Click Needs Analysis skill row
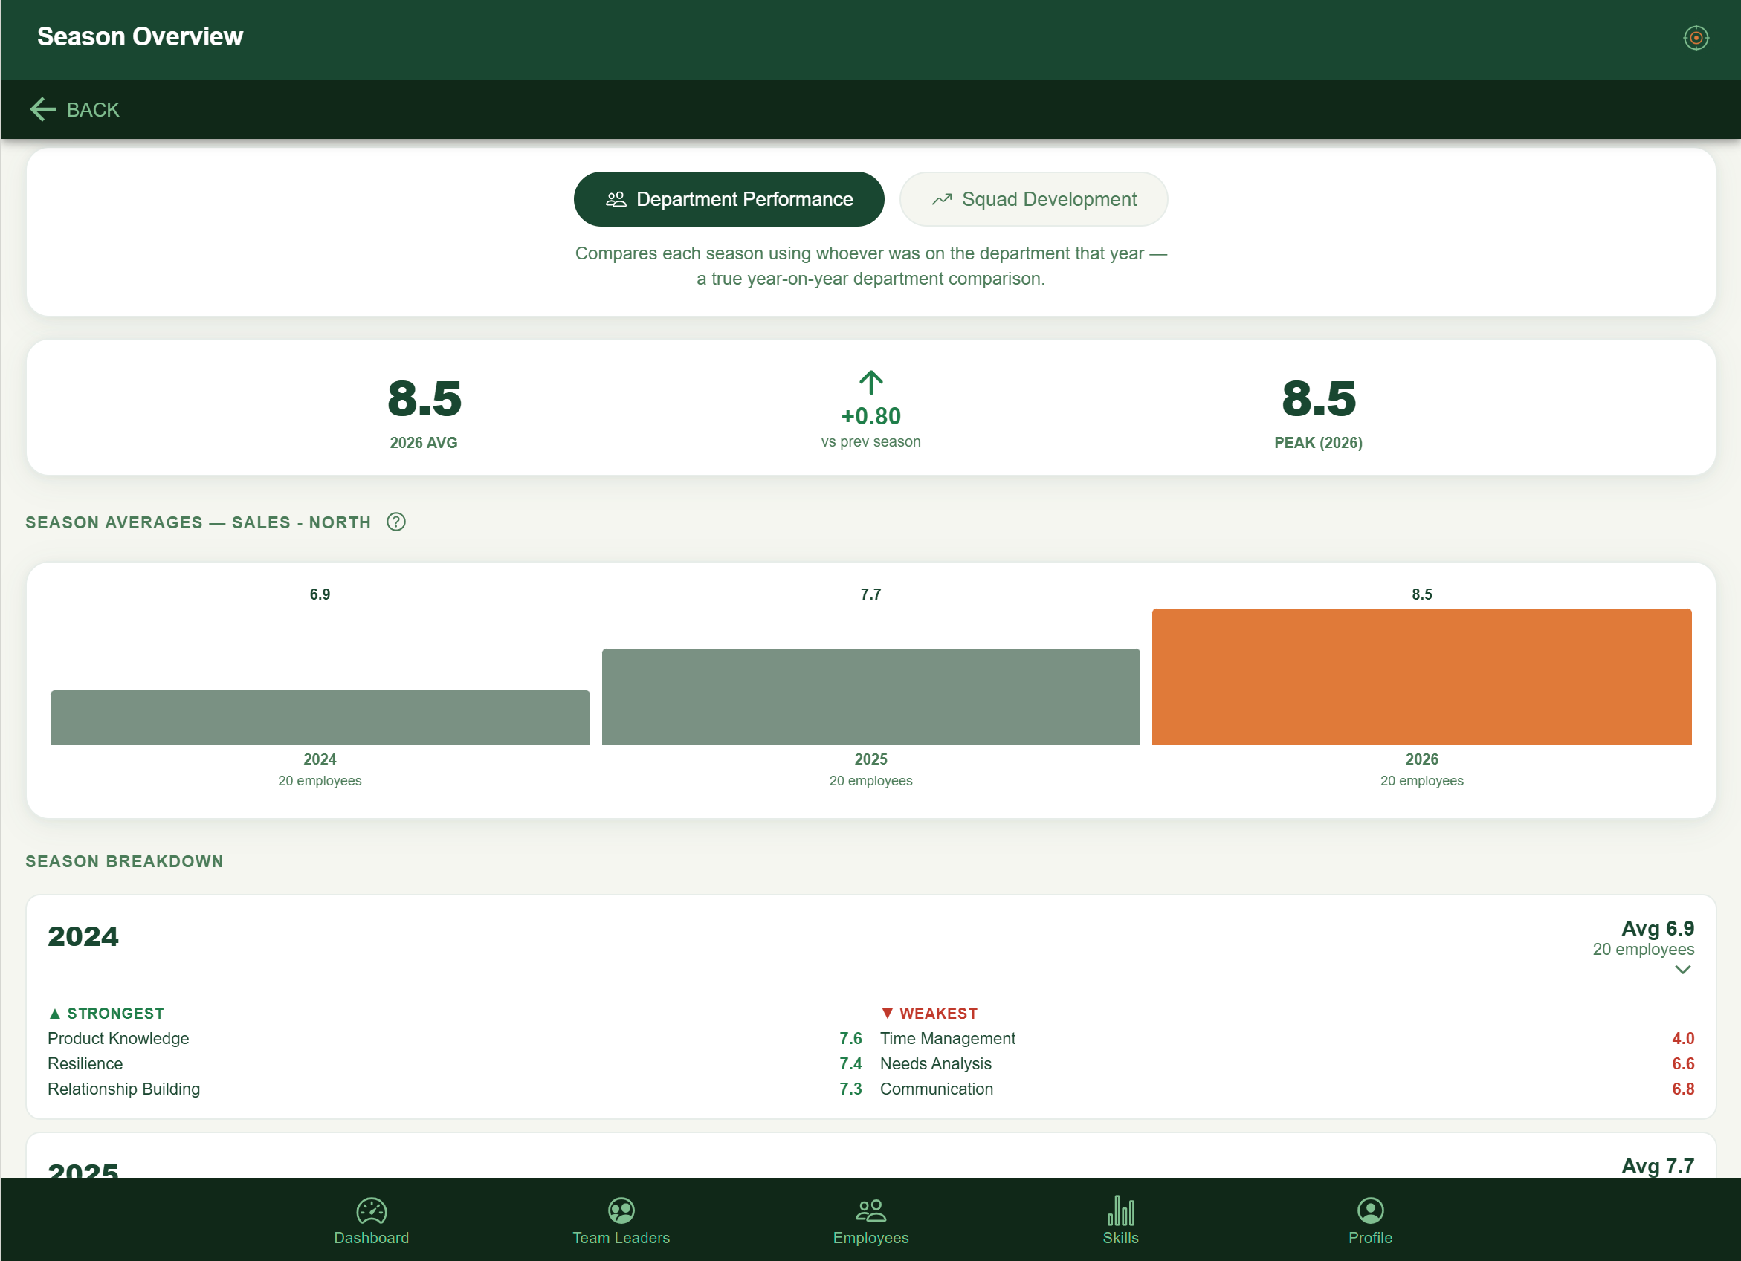Screen dimensions: 1741x1261 pyautogui.click(x=1287, y=1064)
